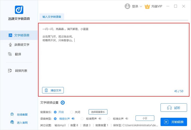Click the line 一闪一闪，亮晶晶
Screen dimensions: 191x130
[65, 29]
